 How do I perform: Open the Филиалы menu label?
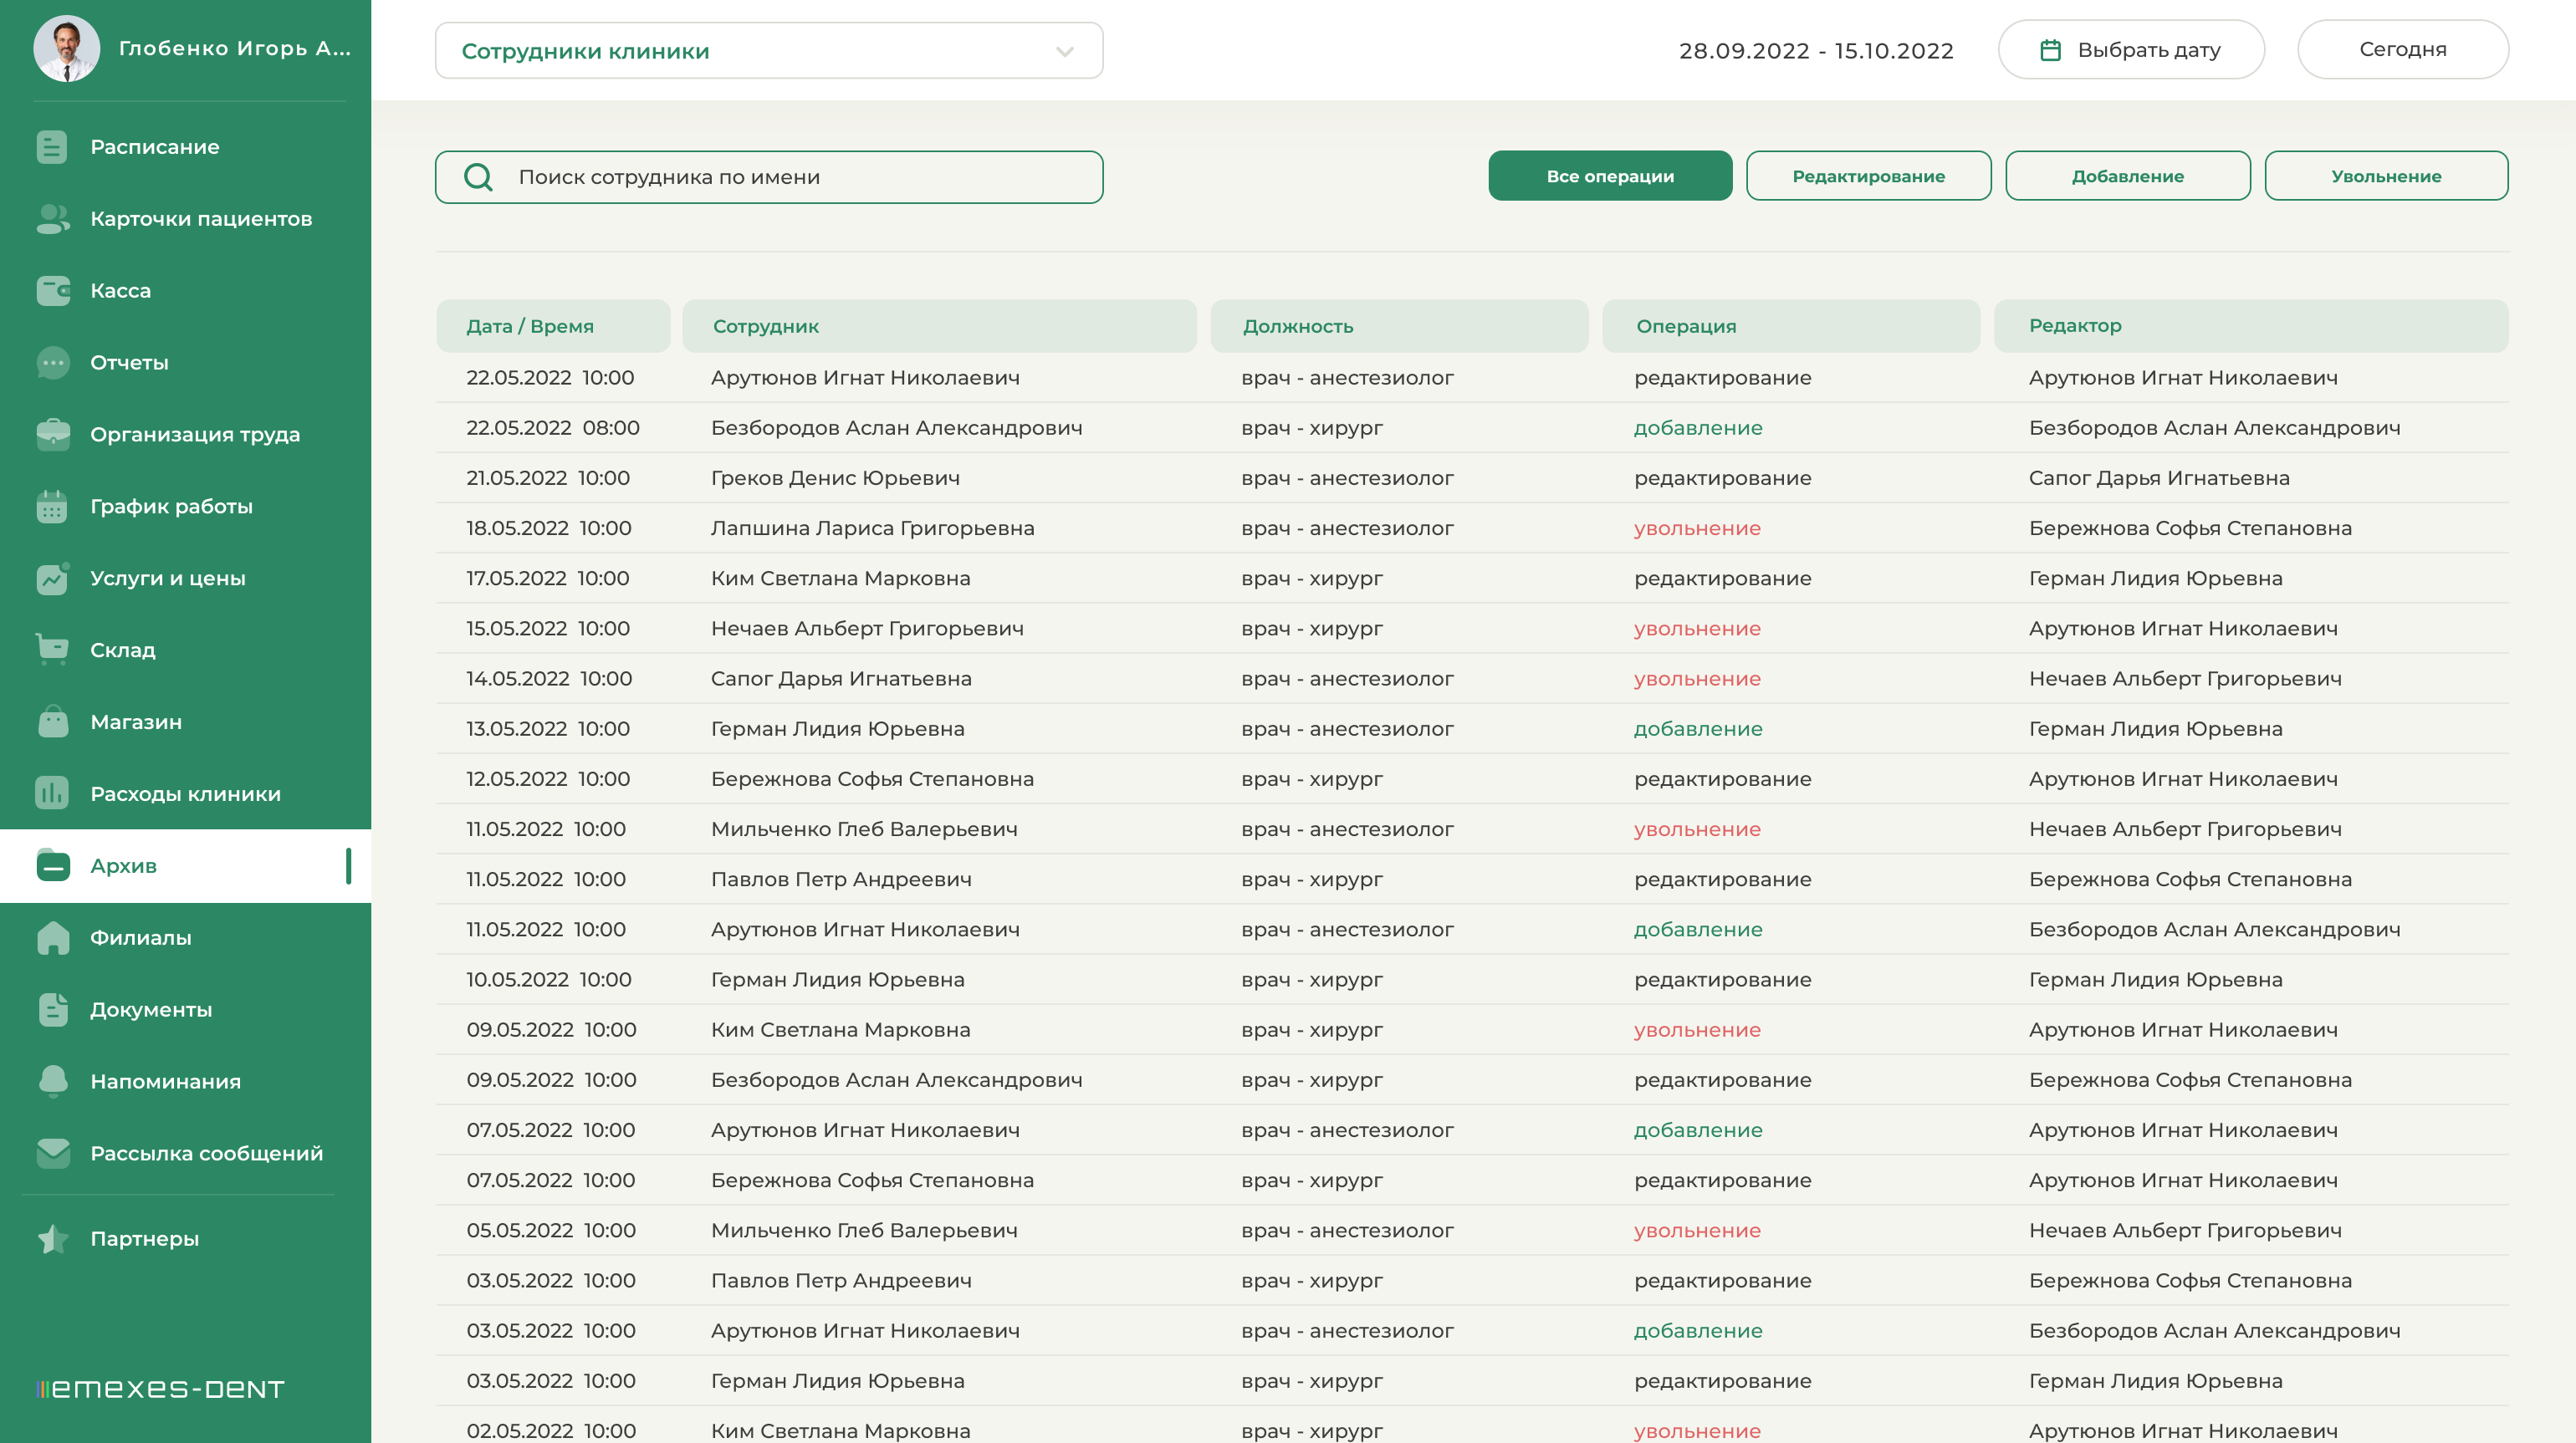140,937
